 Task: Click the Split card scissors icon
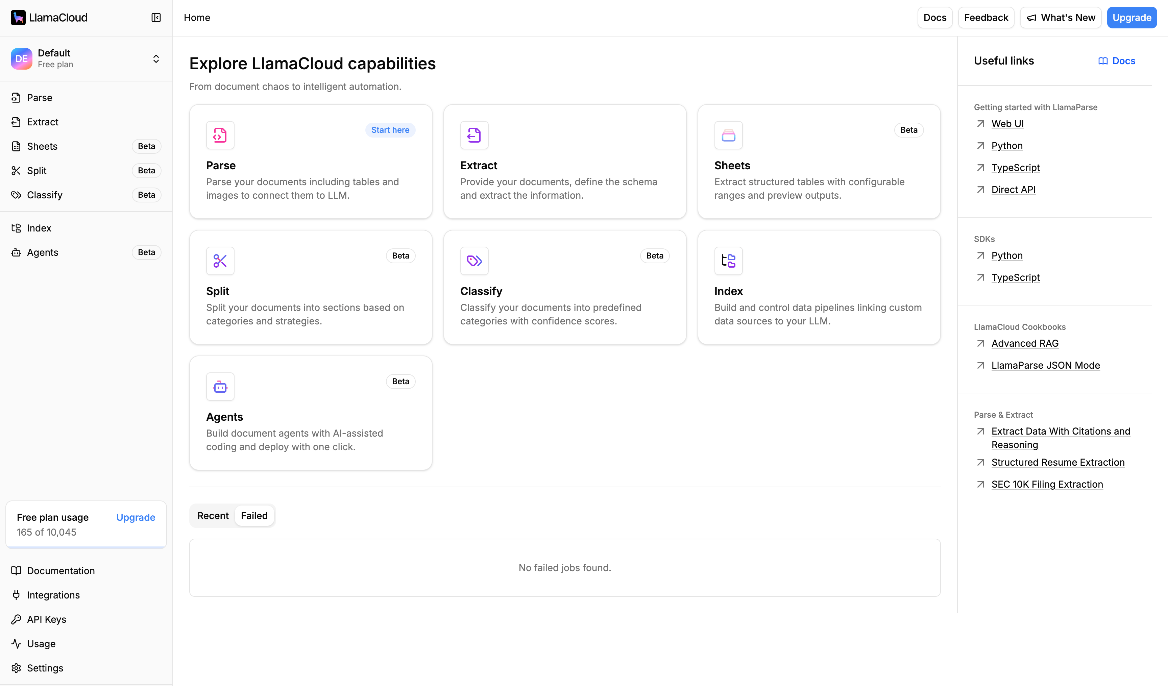point(220,261)
